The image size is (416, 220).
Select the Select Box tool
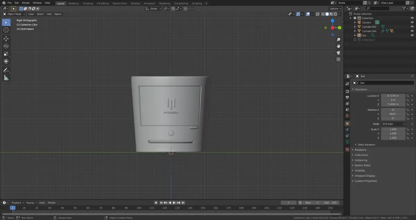6,22
